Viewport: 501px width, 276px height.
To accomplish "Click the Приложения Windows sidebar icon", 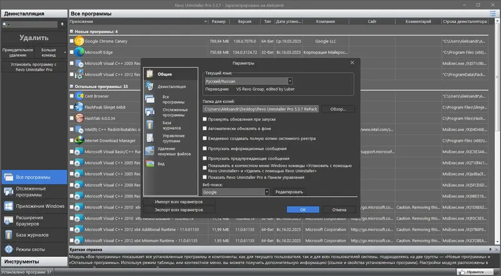I will 9,206.
